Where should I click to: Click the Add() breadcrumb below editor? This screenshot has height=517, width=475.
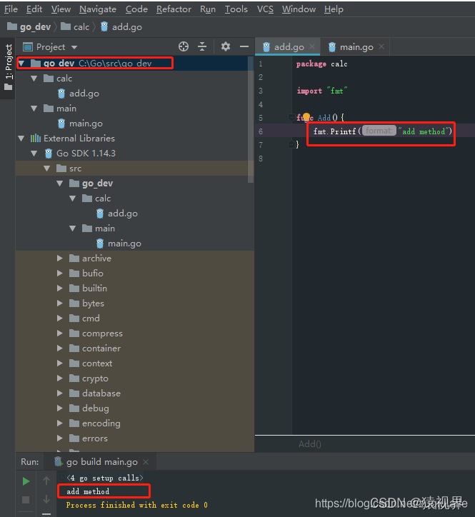pyautogui.click(x=310, y=443)
